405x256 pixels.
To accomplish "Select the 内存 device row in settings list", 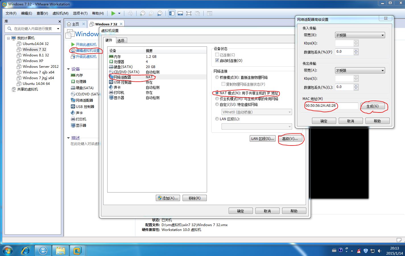I will pos(157,56).
